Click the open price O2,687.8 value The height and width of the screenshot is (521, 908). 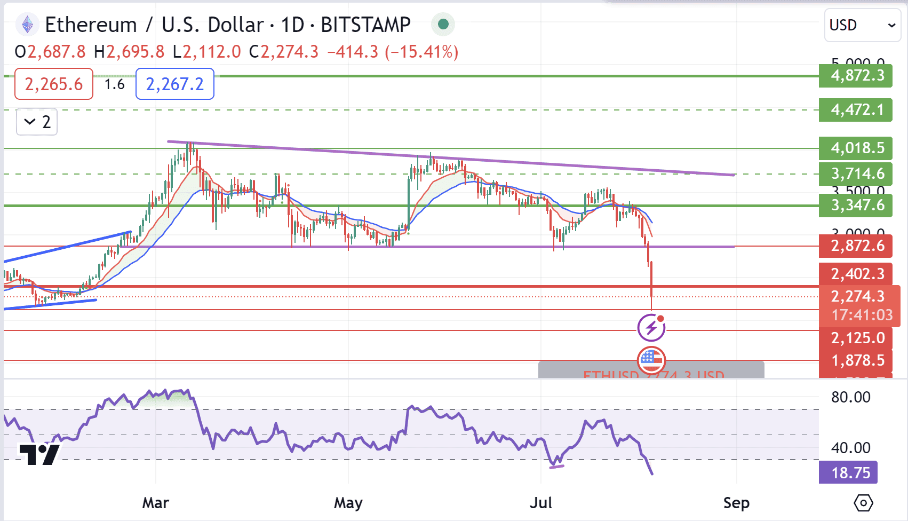(50, 52)
